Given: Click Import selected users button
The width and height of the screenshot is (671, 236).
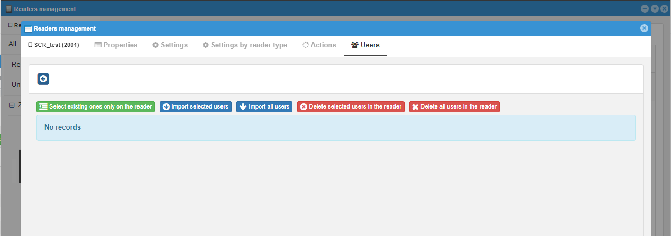Looking at the screenshot, I should 196,106.
